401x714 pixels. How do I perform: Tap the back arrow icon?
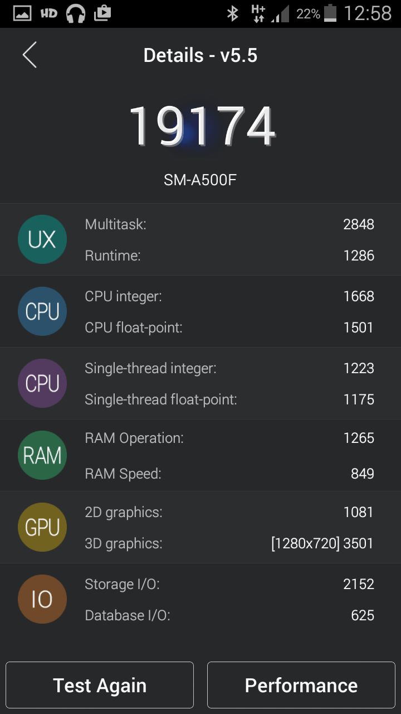coord(30,55)
